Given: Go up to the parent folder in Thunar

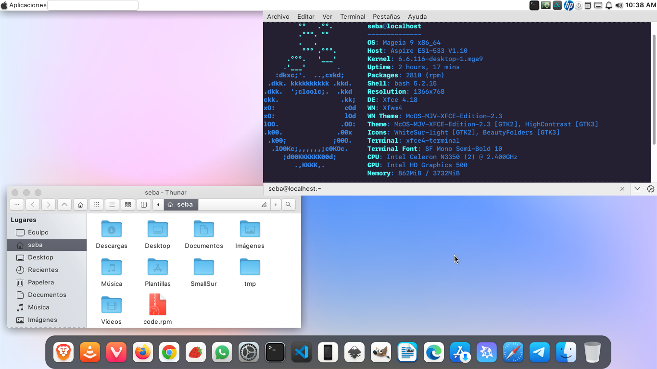Looking at the screenshot, I should click(x=64, y=205).
